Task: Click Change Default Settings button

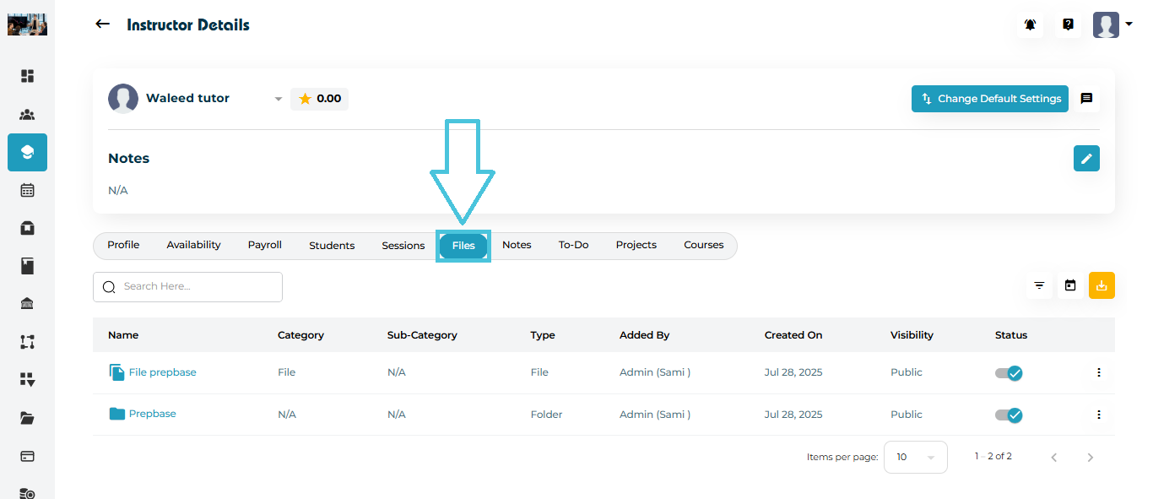Action: coord(989,99)
